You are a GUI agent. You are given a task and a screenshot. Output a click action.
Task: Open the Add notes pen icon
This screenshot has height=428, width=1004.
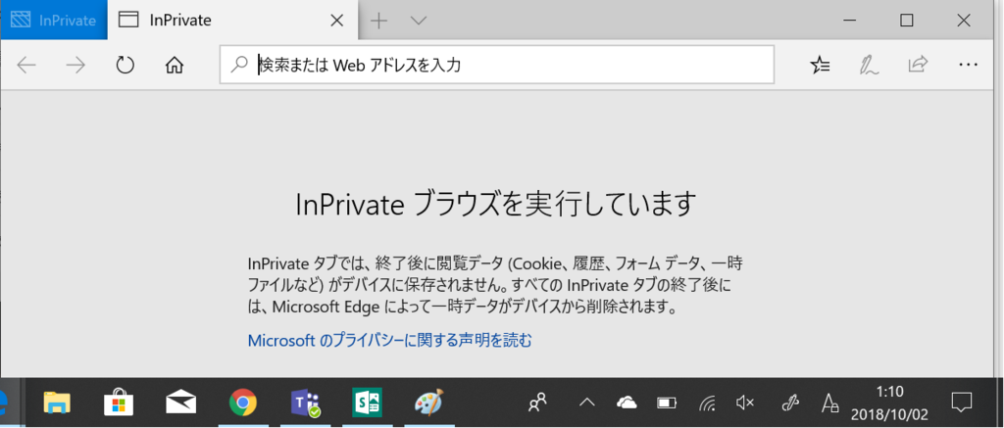869,65
